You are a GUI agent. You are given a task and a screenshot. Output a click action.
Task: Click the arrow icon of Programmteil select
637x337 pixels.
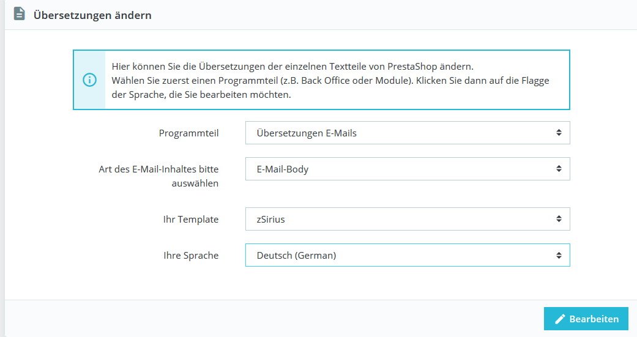559,133
